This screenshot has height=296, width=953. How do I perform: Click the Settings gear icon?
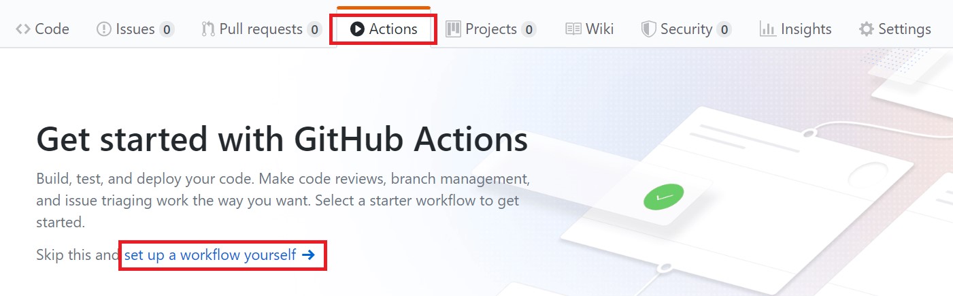click(x=866, y=29)
